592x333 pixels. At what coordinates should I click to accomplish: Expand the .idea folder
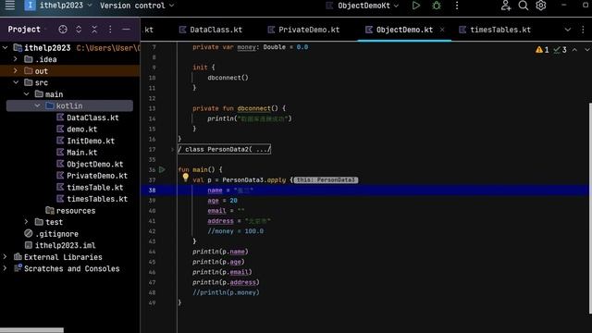16,59
